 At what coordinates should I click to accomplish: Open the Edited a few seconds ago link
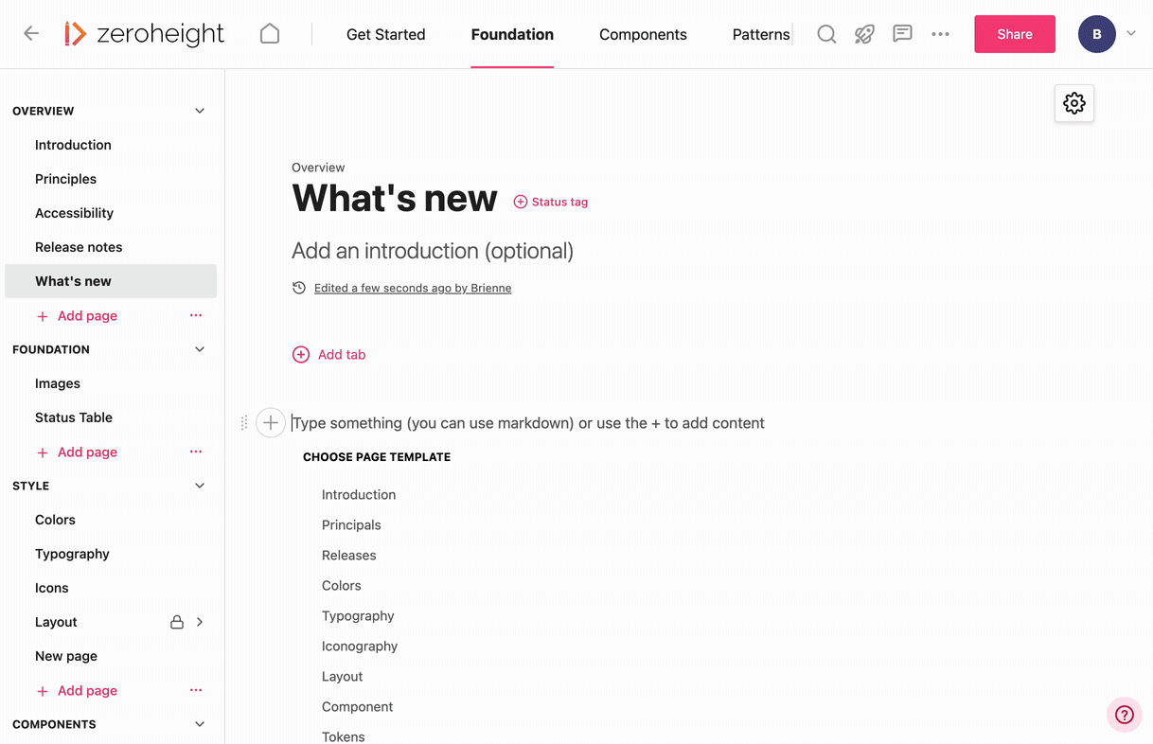click(413, 288)
